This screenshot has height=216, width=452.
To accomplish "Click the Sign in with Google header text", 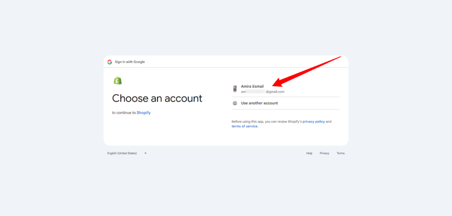I will pyautogui.click(x=130, y=62).
